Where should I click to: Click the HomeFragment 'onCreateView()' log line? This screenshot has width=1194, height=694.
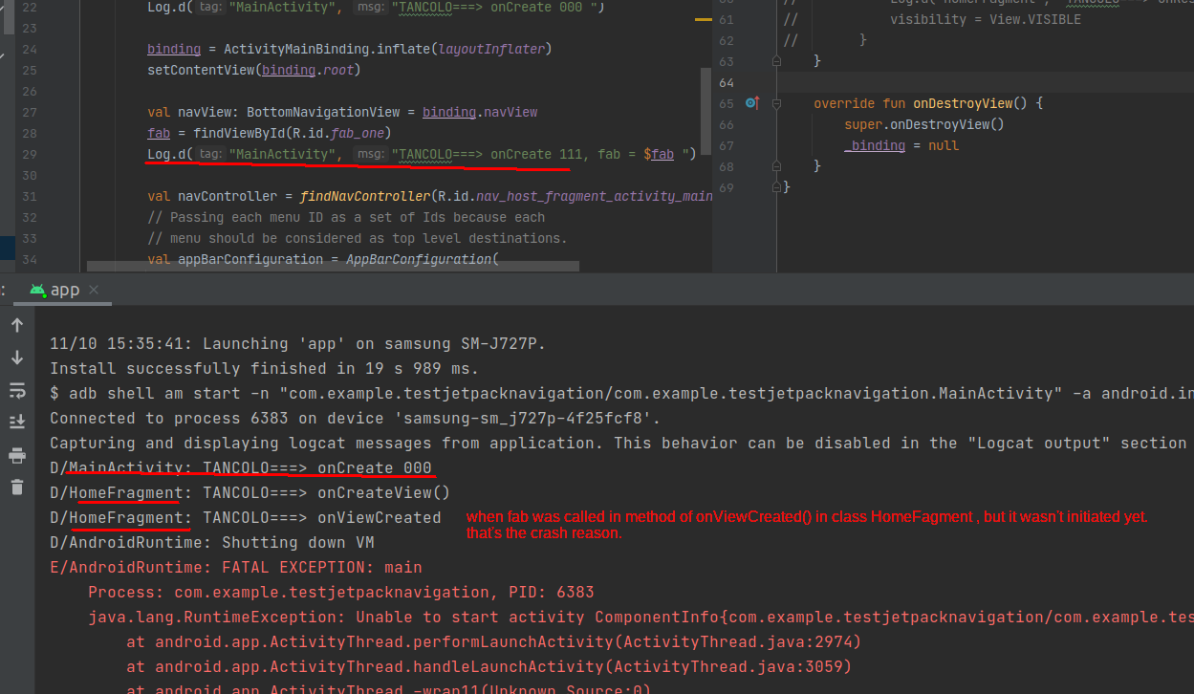[250, 492]
